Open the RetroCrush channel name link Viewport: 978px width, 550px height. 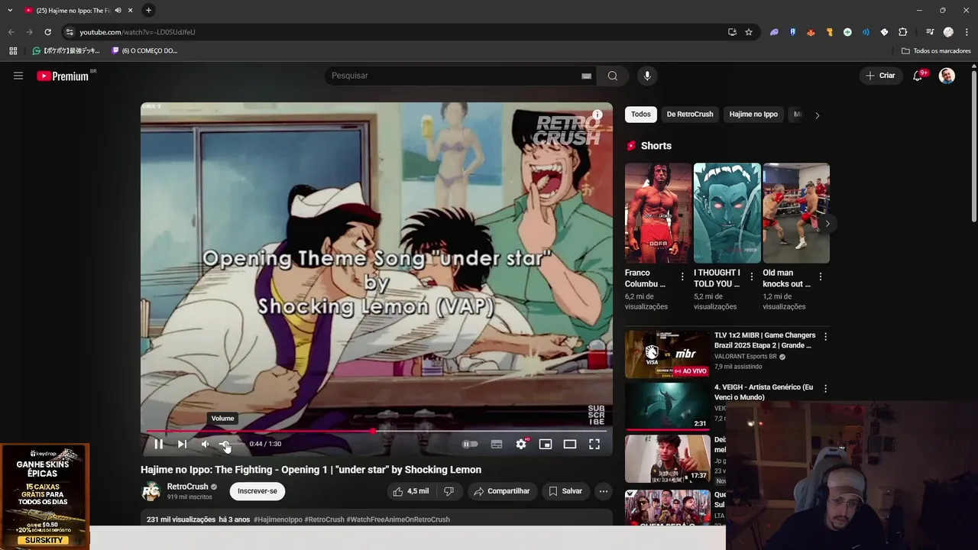click(x=188, y=487)
